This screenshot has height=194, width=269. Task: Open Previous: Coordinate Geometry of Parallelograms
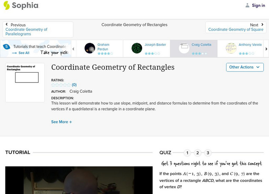pos(38,30)
